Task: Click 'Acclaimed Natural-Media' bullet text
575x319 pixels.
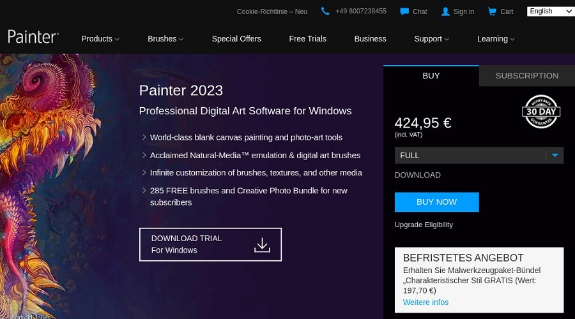Action: tap(255, 155)
